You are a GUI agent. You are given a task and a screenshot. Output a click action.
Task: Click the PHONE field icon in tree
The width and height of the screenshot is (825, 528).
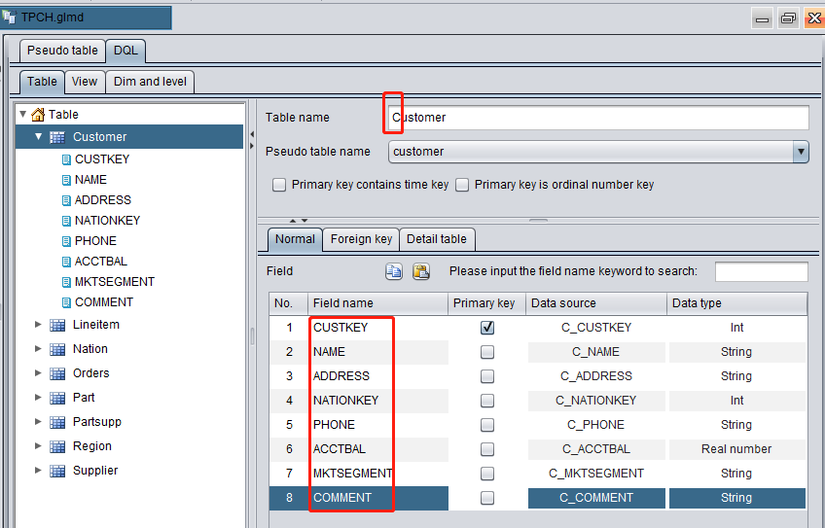[x=66, y=241]
